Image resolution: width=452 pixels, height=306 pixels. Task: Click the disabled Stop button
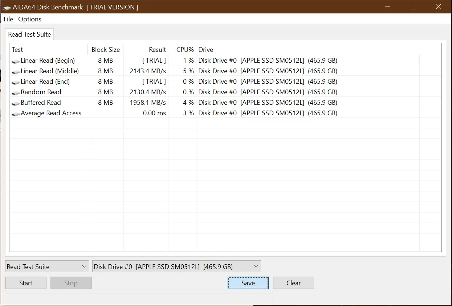pyautogui.click(x=71, y=283)
